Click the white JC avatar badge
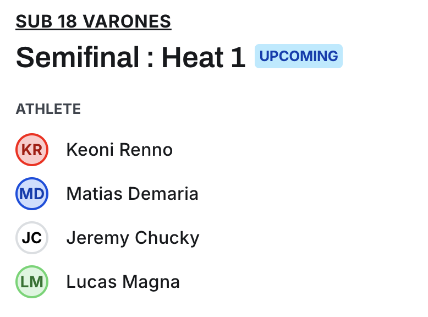The image size is (428, 317). [x=32, y=238]
